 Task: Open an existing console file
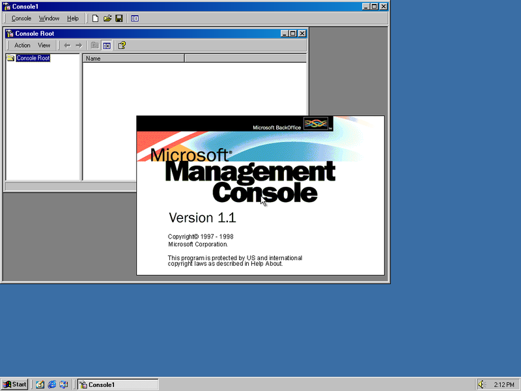[107, 18]
